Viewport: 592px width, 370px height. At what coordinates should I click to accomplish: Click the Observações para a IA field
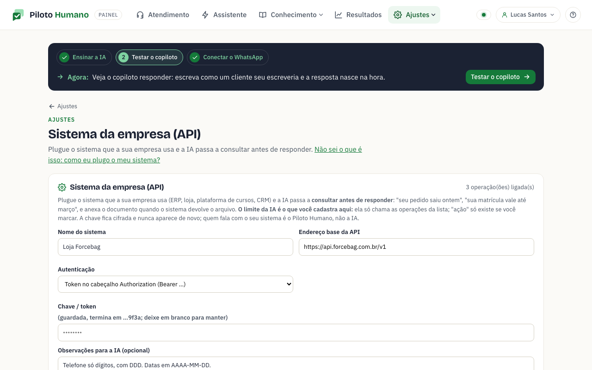pyautogui.click(x=296, y=364)
